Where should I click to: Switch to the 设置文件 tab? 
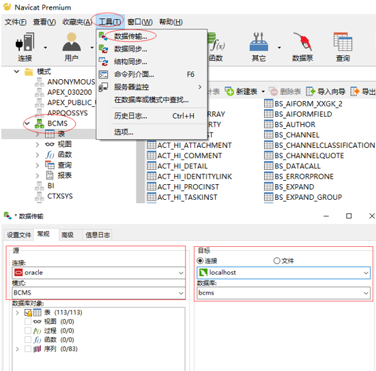coord(19,235)
